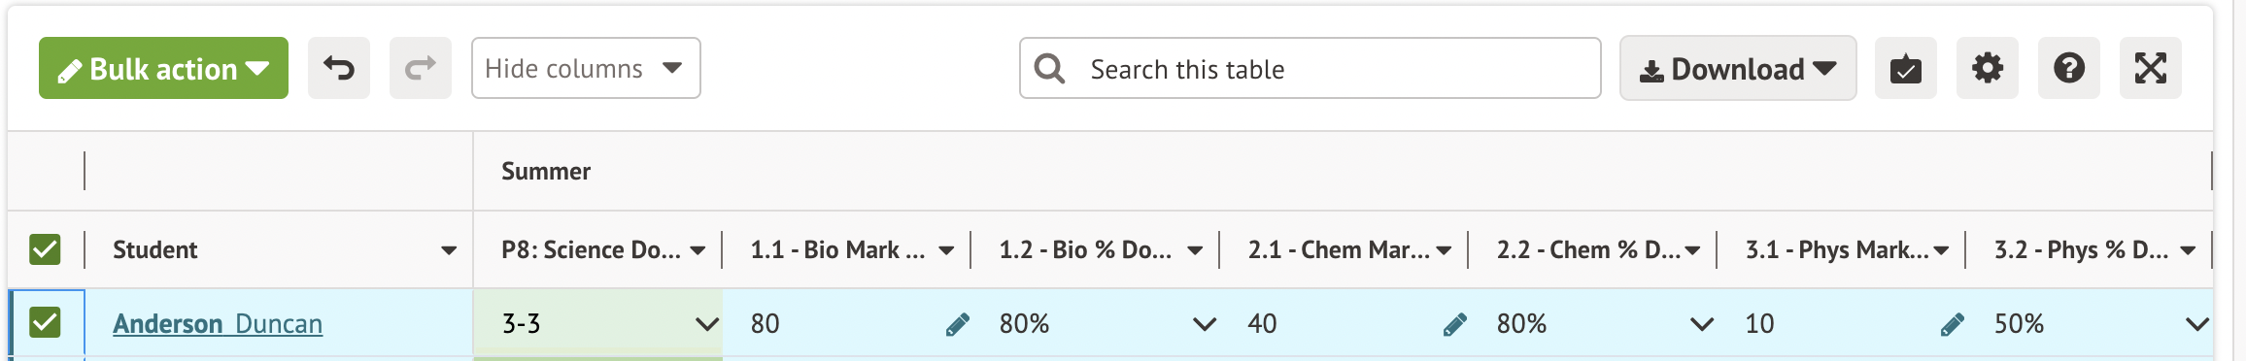The height and width of the screenshot is (361, 2246).
Task: Uncheck the Anderson Duncan row checkbox
Action: (45, 322)
